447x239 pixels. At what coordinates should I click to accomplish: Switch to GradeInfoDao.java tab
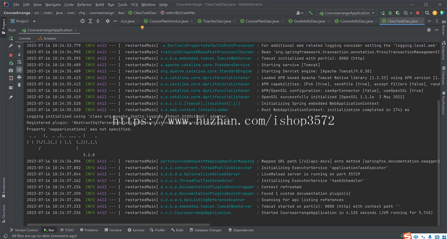[x=309, y=21]
